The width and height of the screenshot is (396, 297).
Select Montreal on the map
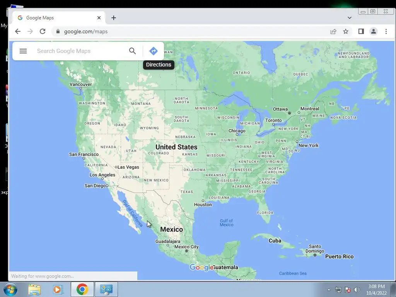(x=310, y=109)
